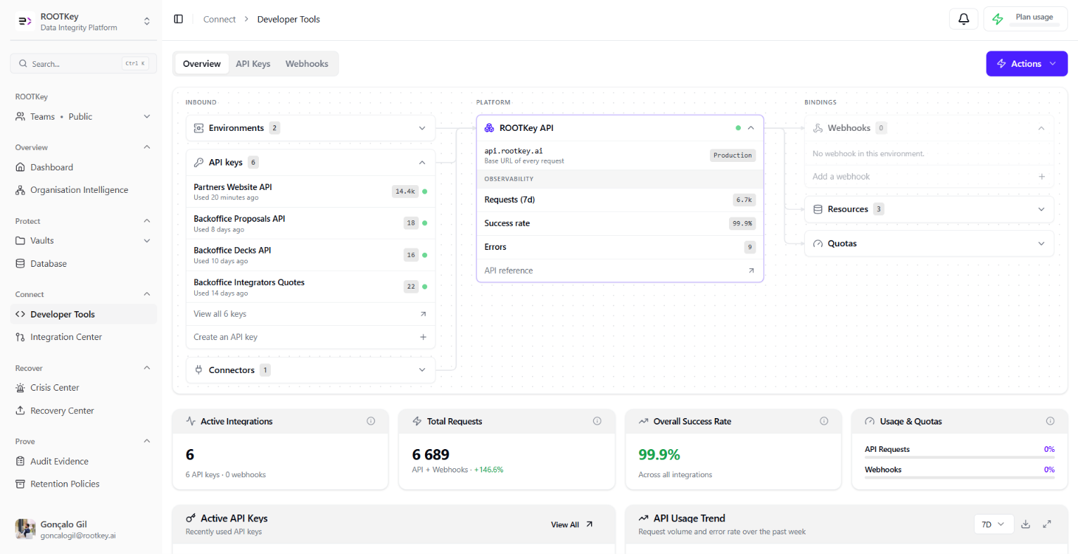Click the plus icon beside Create an API key
The image size is (1078, 554).
click(x=423, y=337)
